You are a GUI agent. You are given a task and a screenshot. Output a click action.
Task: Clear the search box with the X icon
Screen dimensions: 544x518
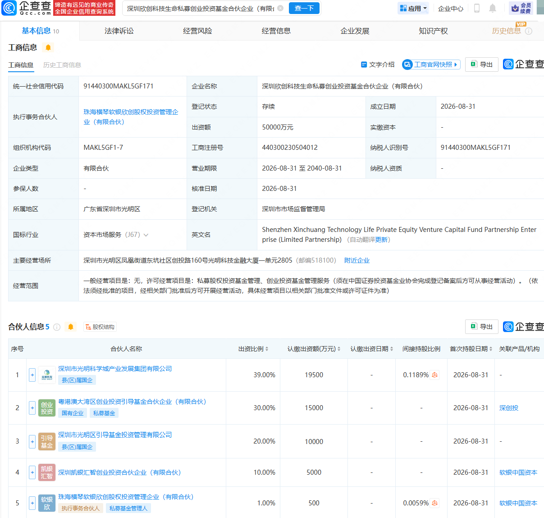click(280, 8)
